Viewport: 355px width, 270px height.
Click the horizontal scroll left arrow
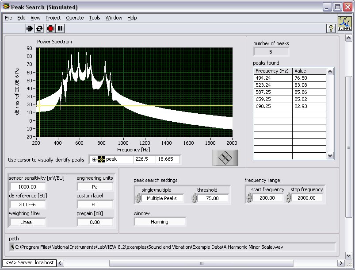(x=60, y=263)
